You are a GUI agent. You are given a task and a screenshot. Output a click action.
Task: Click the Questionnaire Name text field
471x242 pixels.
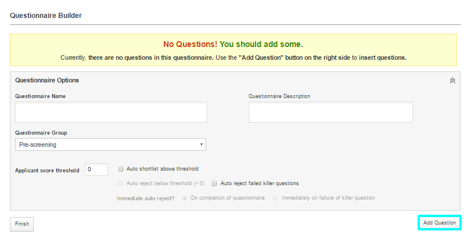[111, 112]
